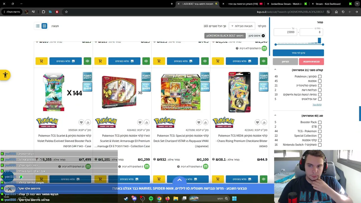Open the yellow accessibility menu icon
This screenshot has height=203, width=361.
(5, 75)
